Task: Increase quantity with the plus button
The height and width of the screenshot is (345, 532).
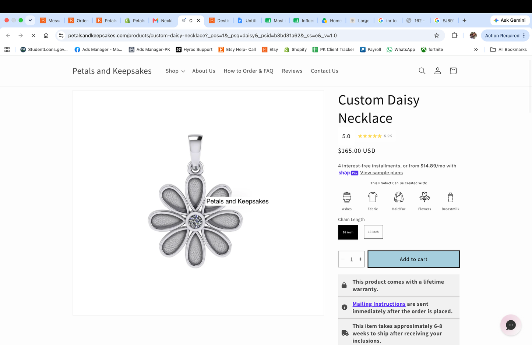Action: pyautogui.click(x=360, y=259)
